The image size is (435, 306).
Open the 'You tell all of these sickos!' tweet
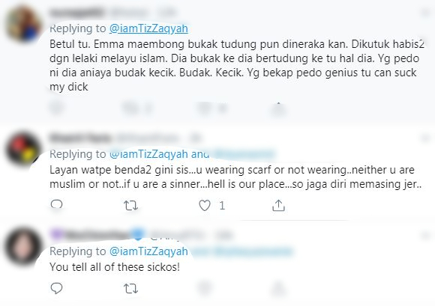(115, 267)
